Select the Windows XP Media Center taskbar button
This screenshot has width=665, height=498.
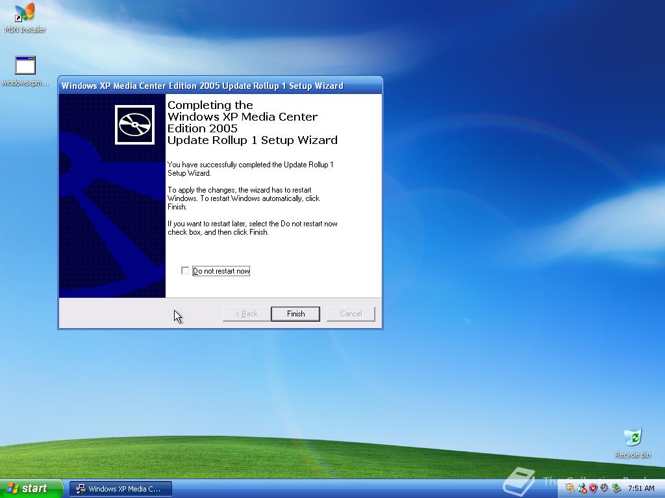120,488
